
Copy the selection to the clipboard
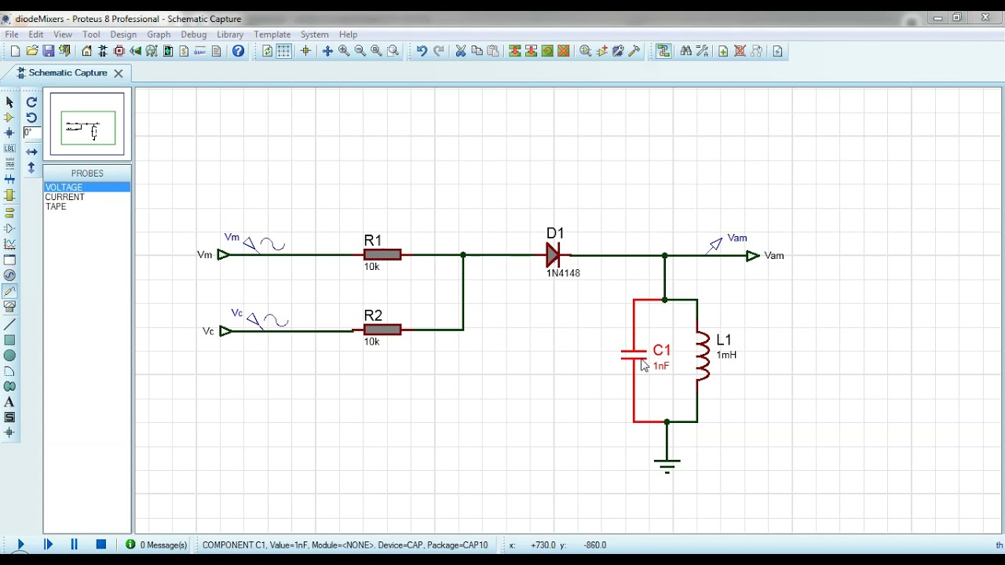(x=477, y=51)
